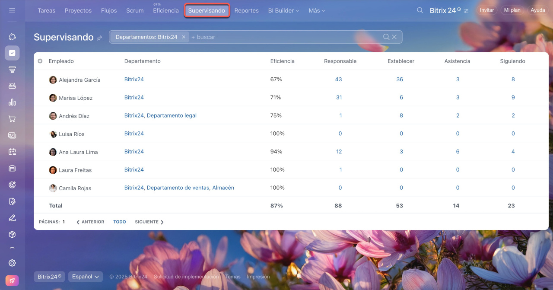Expand the Más menu

[317, 10]
